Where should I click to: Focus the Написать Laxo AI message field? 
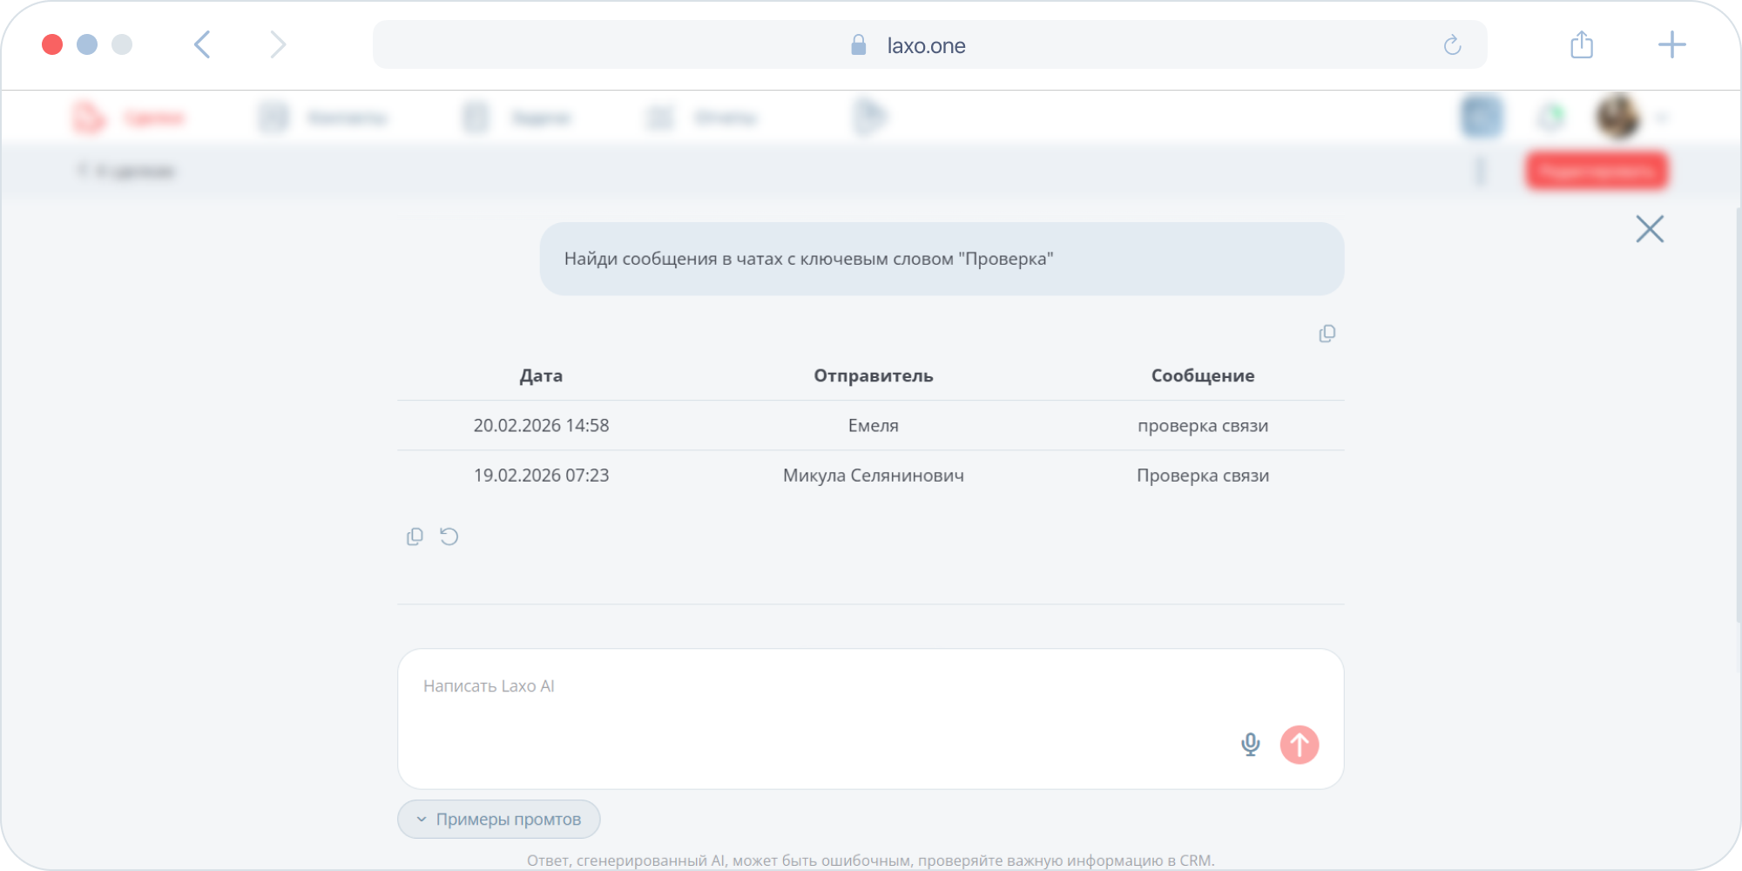click(871, 719)
